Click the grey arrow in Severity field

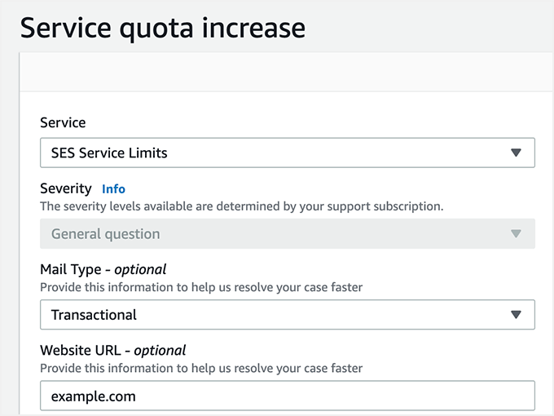(515, 234)
